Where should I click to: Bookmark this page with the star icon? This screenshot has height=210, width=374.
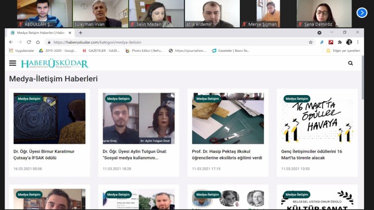coord(311,42)
